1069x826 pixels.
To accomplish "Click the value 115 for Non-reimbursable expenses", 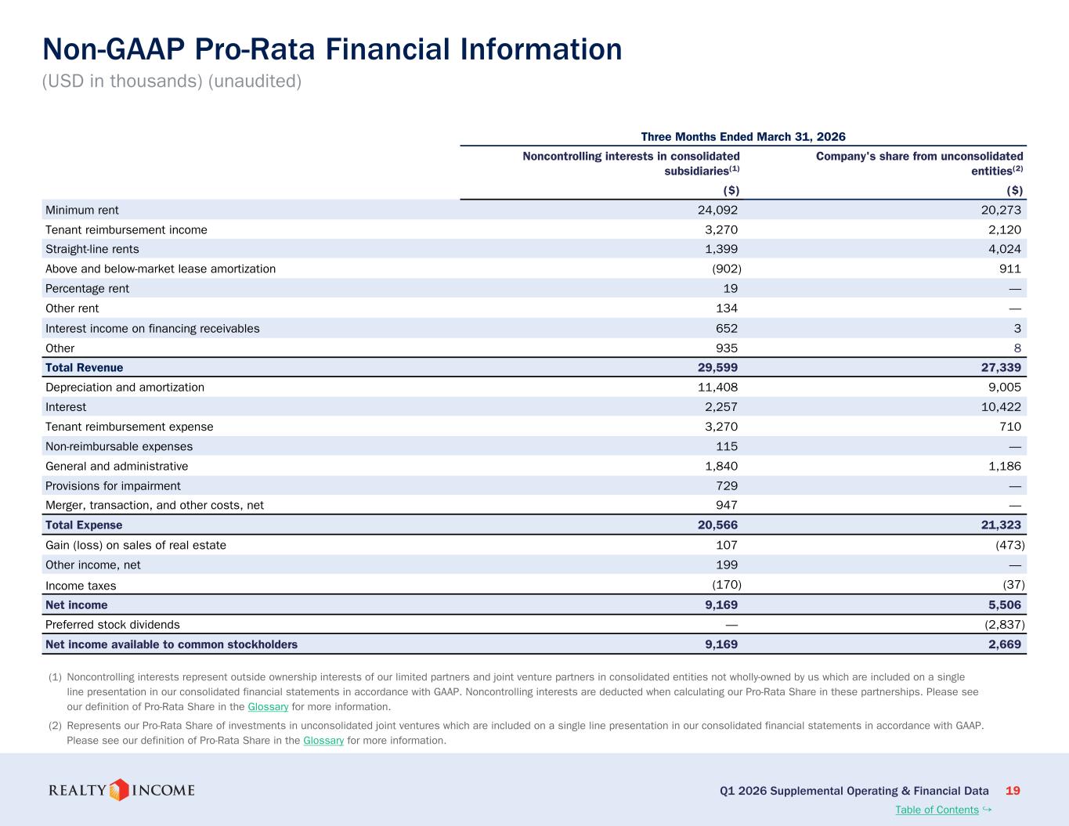I will tap(727, 446).
